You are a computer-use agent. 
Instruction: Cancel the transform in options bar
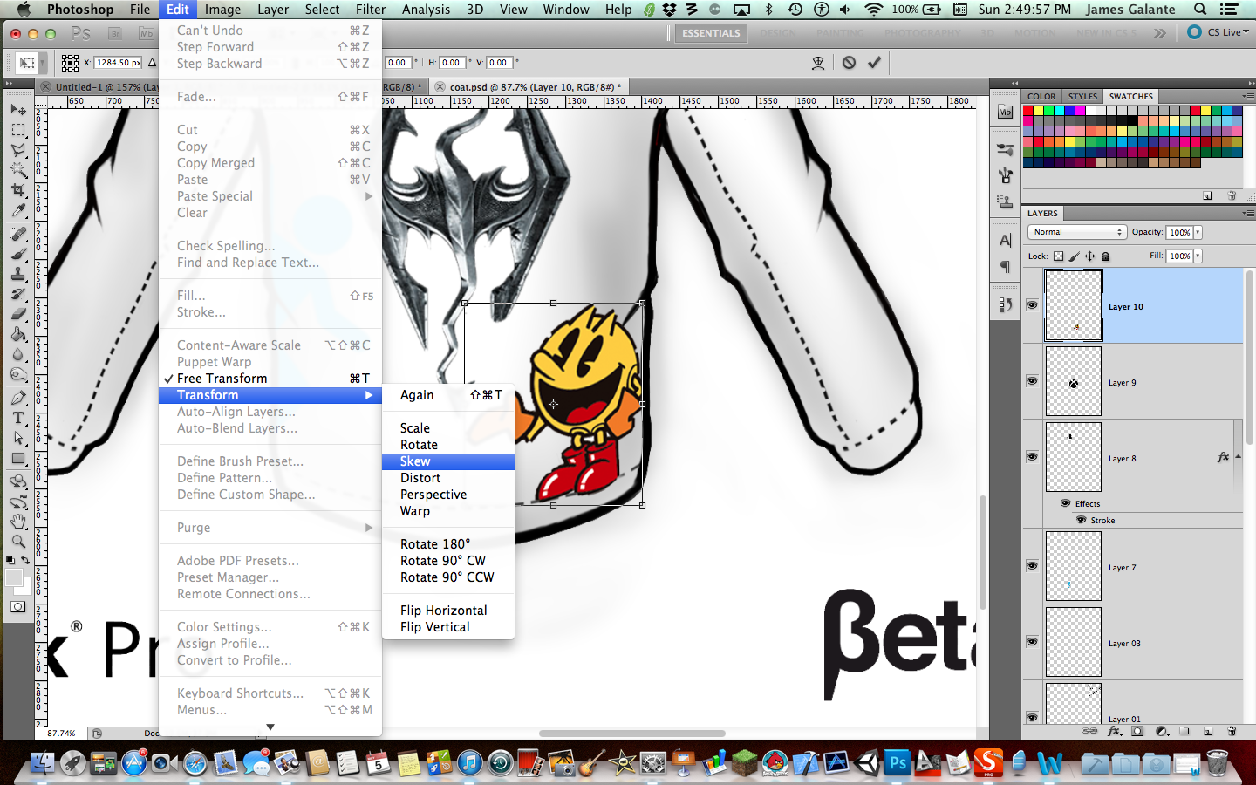click(x=849, y=62)
